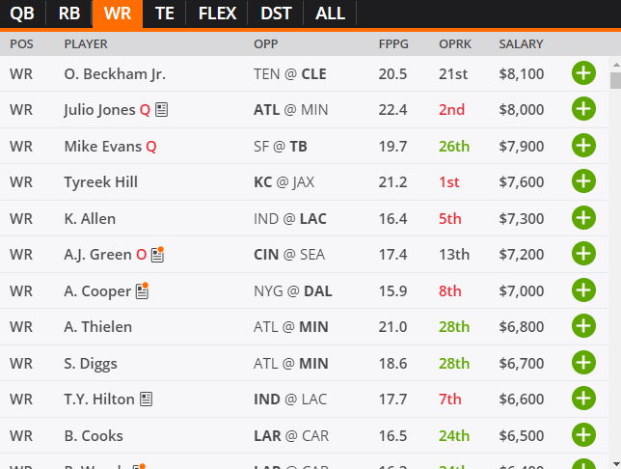The image size is (621, 469).
Task: Open Julio Jones news note icon
Action: click(161, 109)
